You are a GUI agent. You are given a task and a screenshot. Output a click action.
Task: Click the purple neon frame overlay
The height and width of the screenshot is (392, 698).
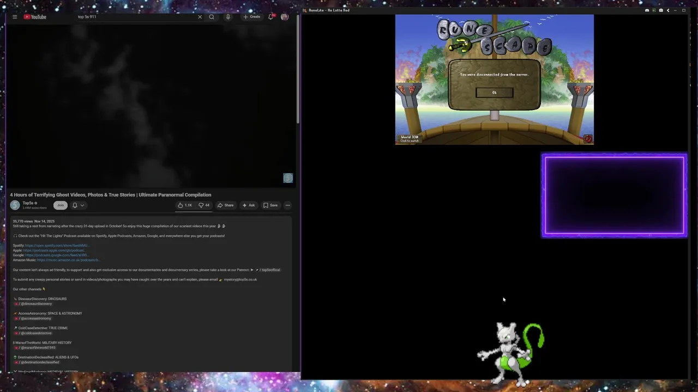click(x=614, y=196)
